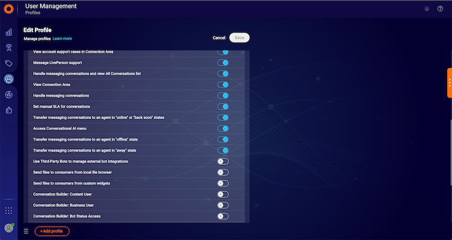Toggle View account support cases in Connection Area

(223, 52)
